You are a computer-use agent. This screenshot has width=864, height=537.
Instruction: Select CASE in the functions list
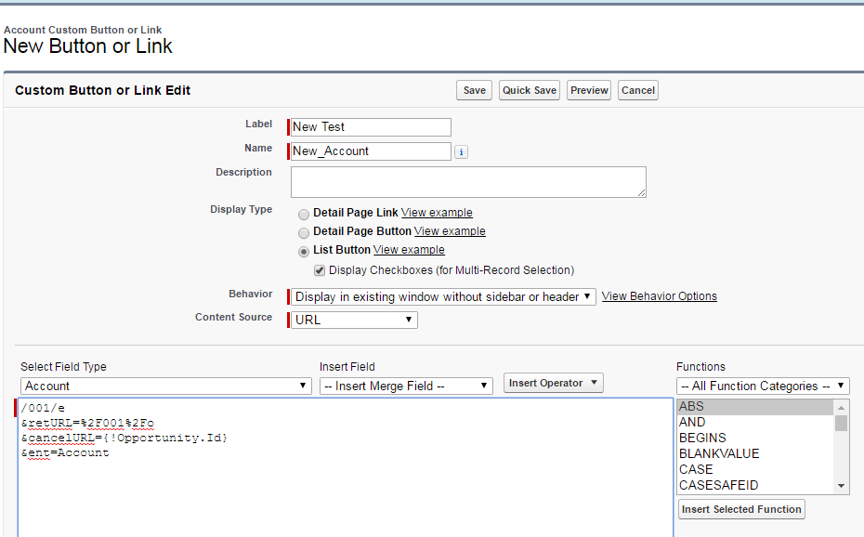point(755,470)
